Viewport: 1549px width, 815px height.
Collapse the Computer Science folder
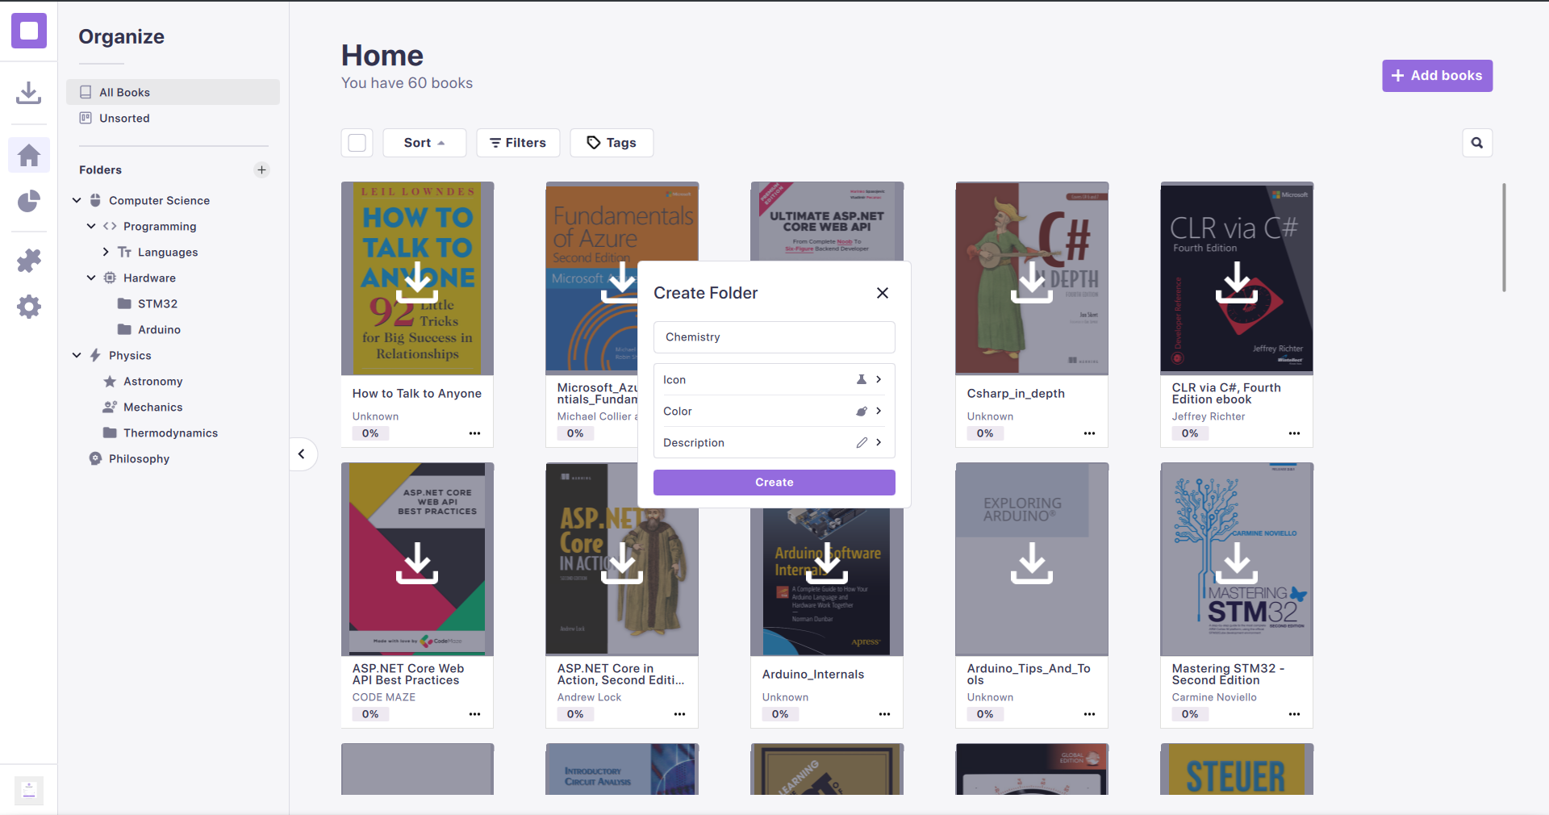pyautogui.click(x=77, y=200)
